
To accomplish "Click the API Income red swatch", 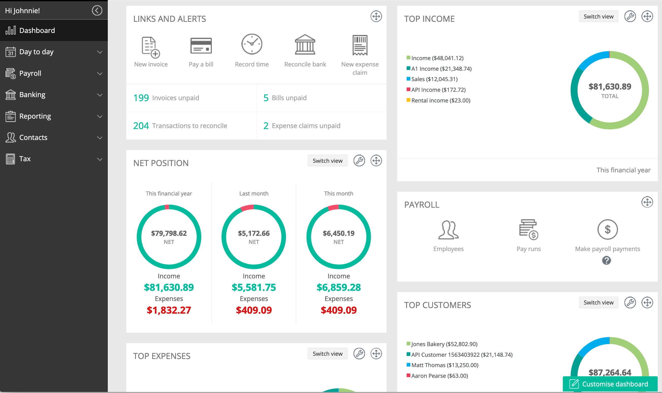I will [408, 89].
